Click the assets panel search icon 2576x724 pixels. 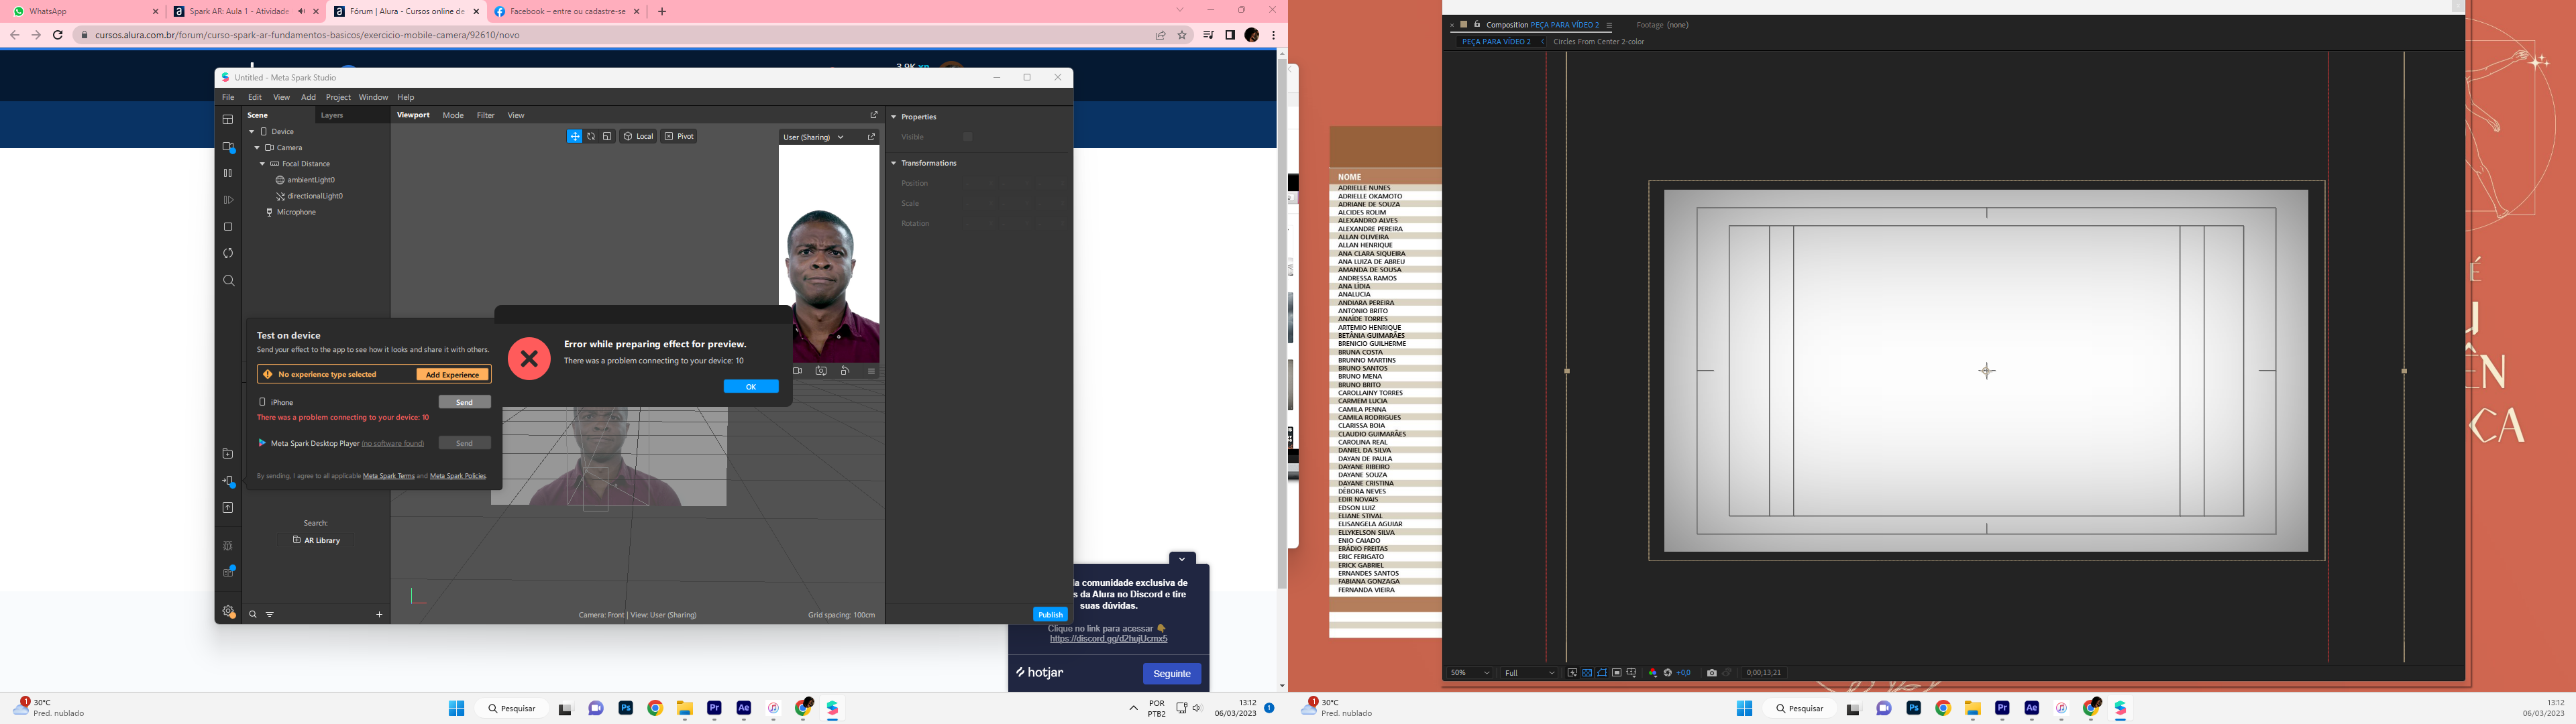click(x=253, y=615)
